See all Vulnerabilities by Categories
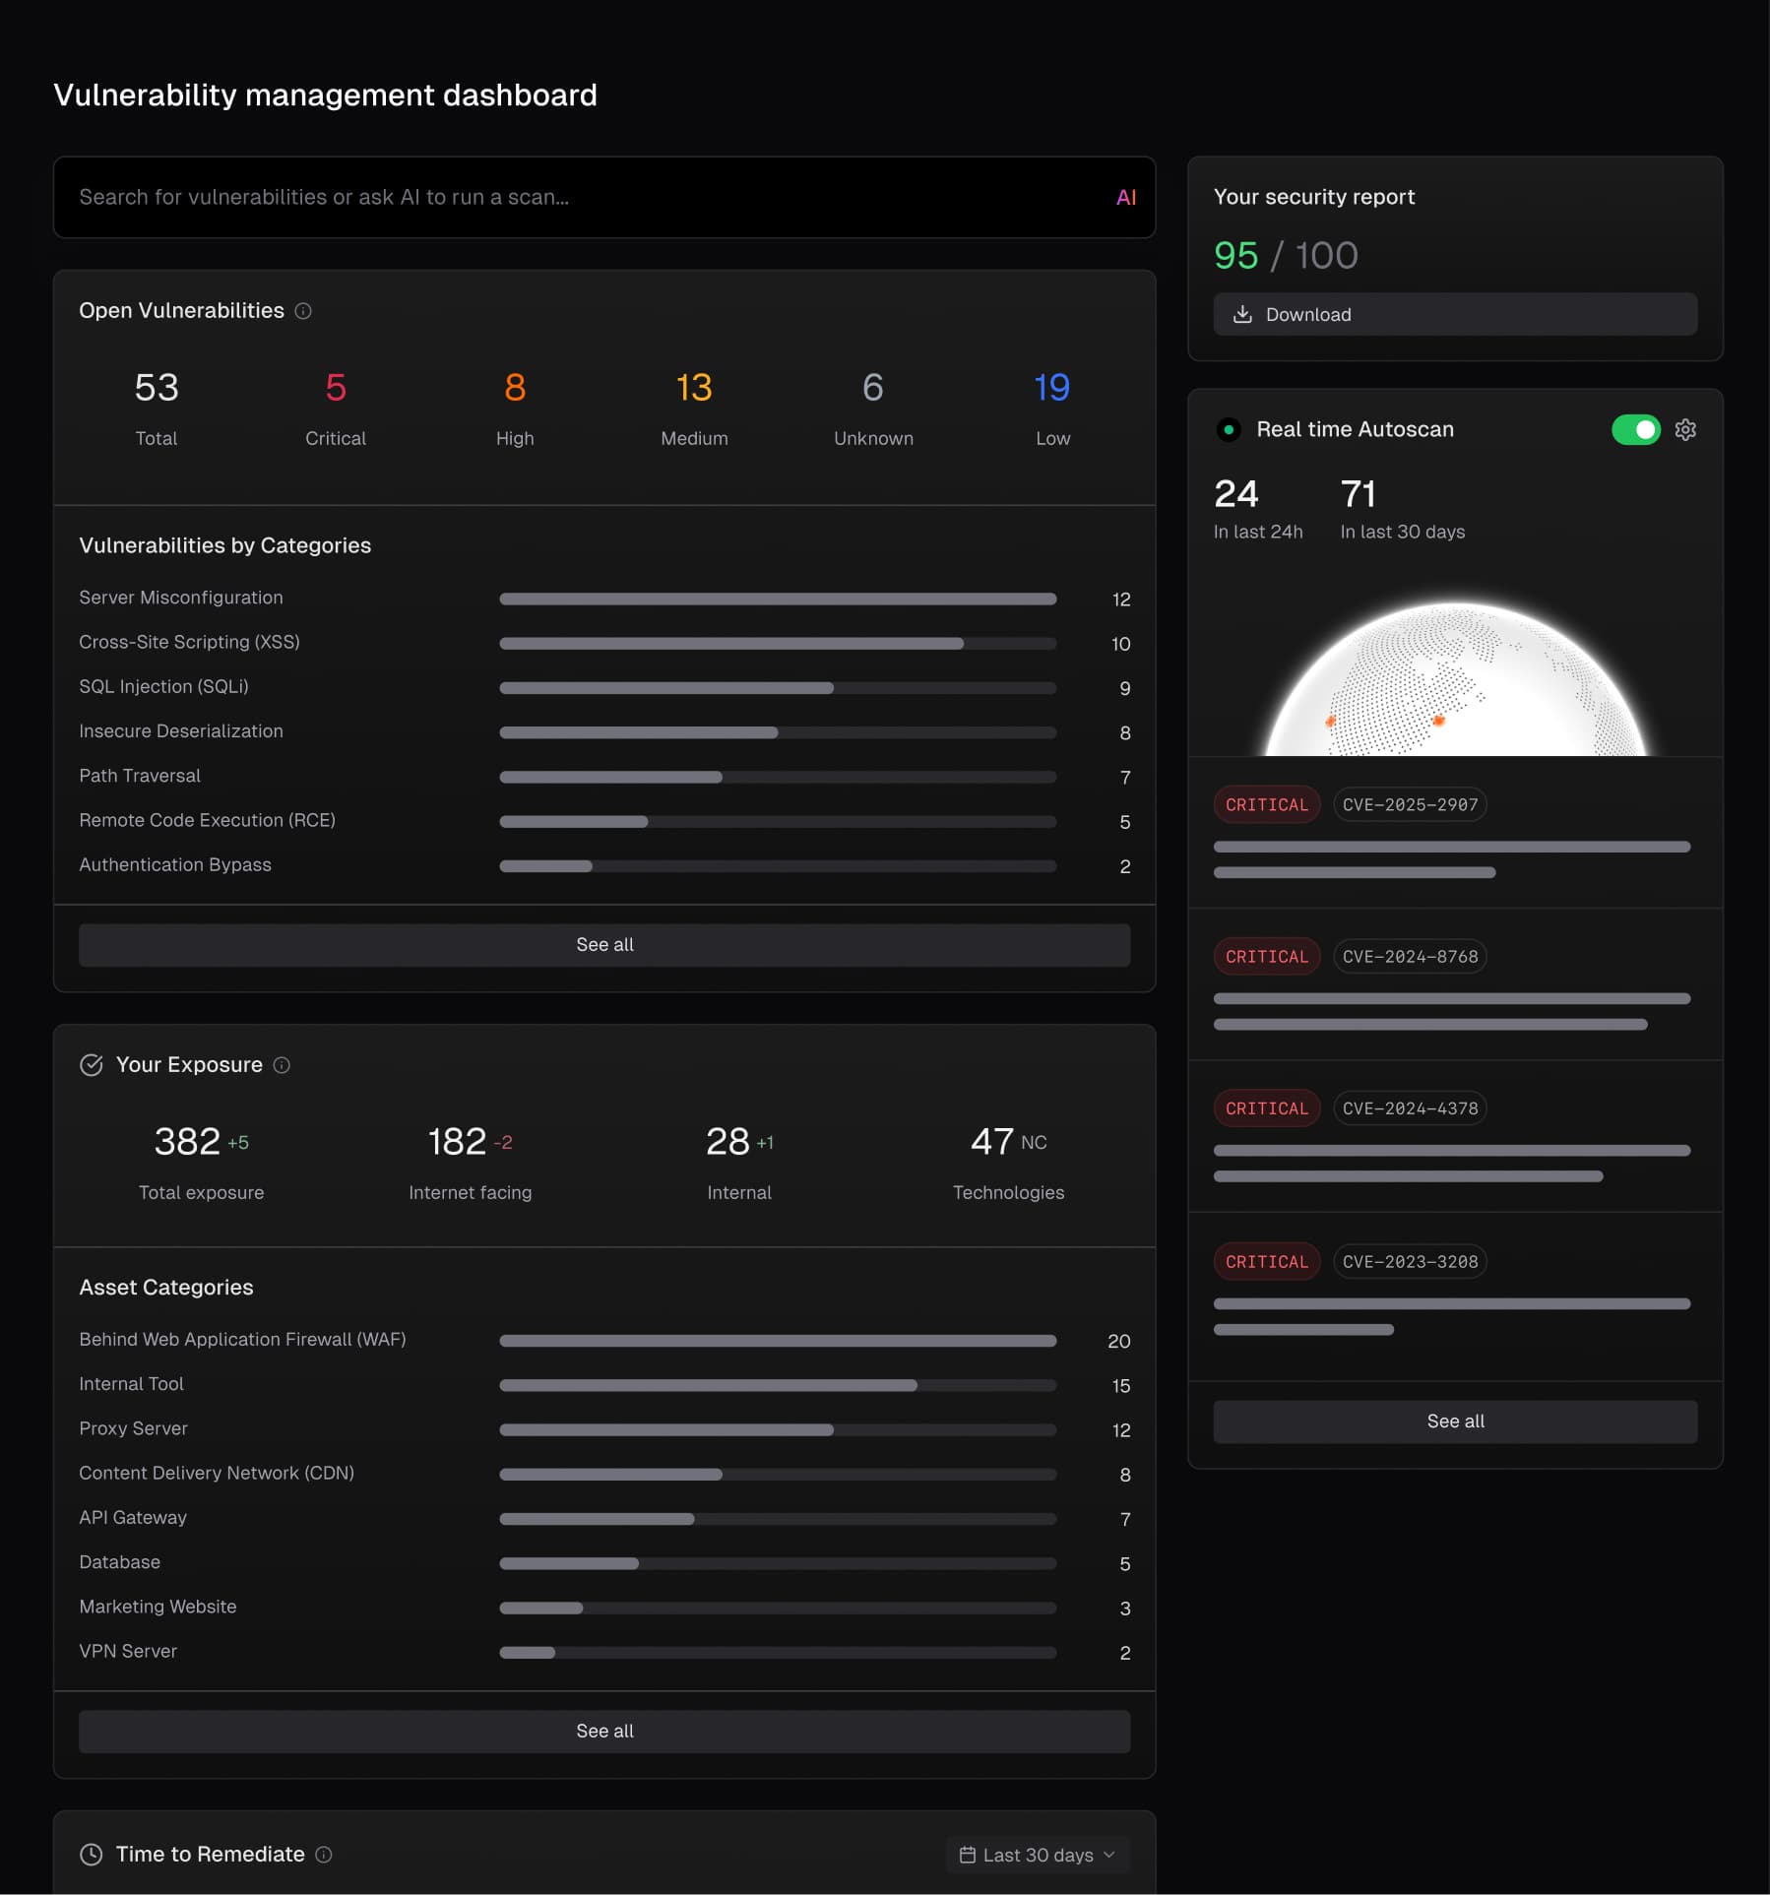1770x1895 pixels. [x=603, y=945]
